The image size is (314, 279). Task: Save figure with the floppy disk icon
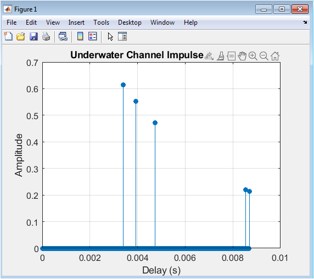pos(33,36)
